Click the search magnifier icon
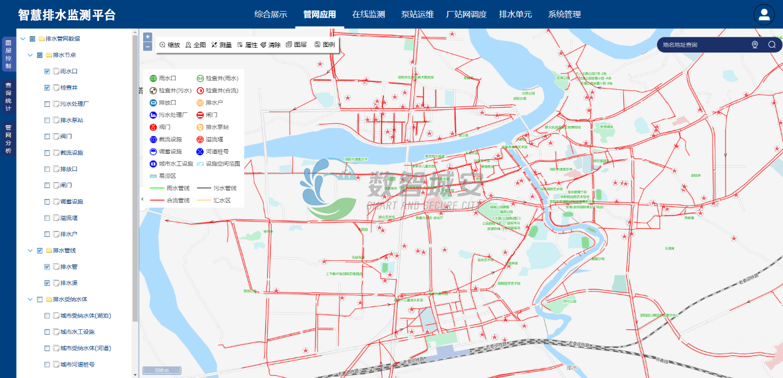The height and width of the screenshot is (378, 783). (771, 45)
